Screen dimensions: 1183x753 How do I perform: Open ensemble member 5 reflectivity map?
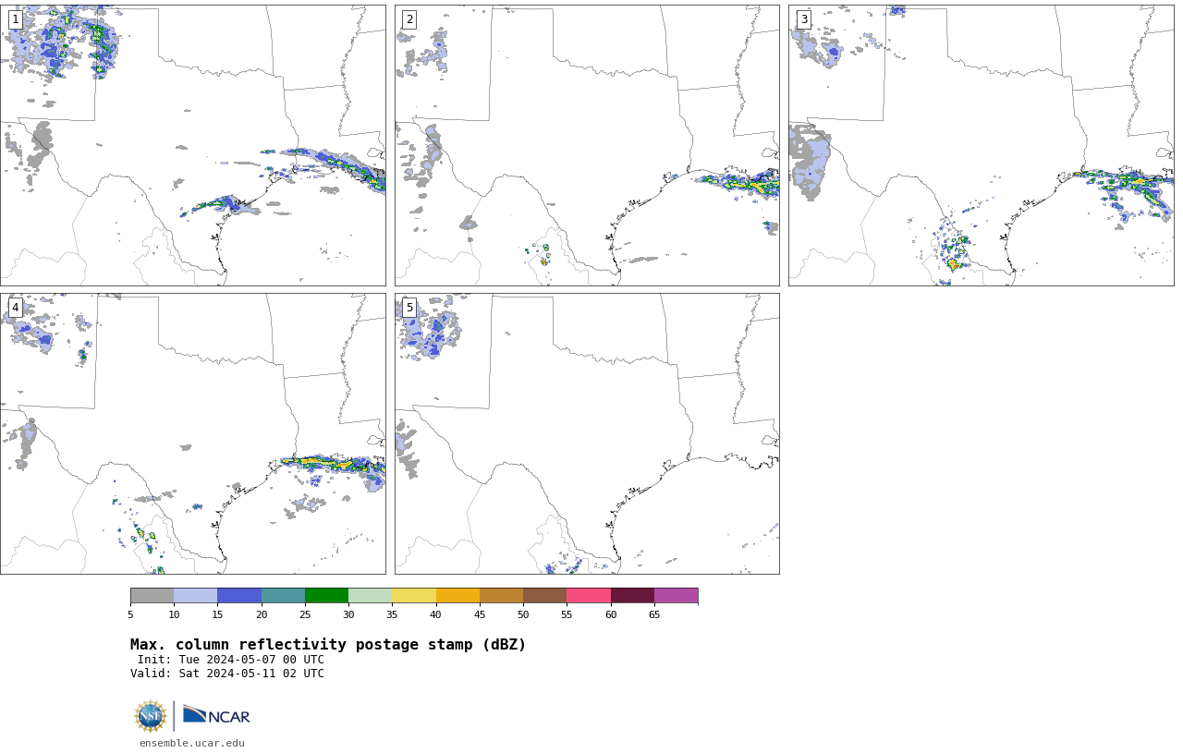click(587, 433)
